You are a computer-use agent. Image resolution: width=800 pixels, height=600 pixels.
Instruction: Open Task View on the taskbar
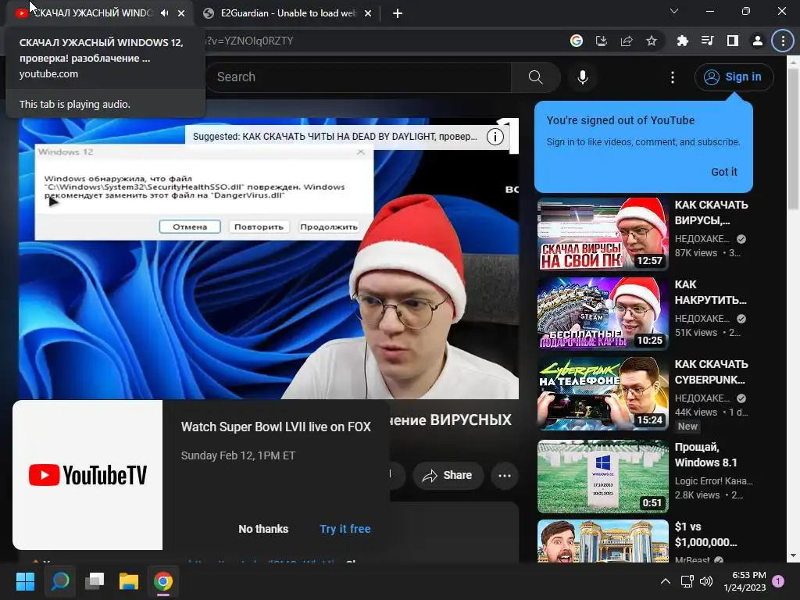point(95,581)
